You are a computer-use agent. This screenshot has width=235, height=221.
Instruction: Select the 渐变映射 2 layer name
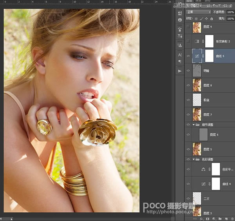(x=223, y=42)
